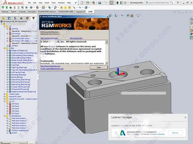Expand the coolant codes folder
The height and width of the screenshot is (144, 193).
(x=5, y=94)
